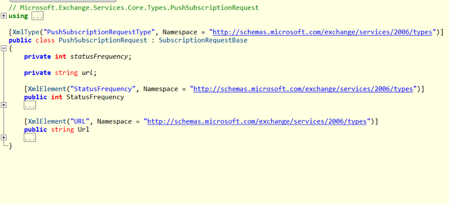Click the closing brace of the class

point(11,146)
